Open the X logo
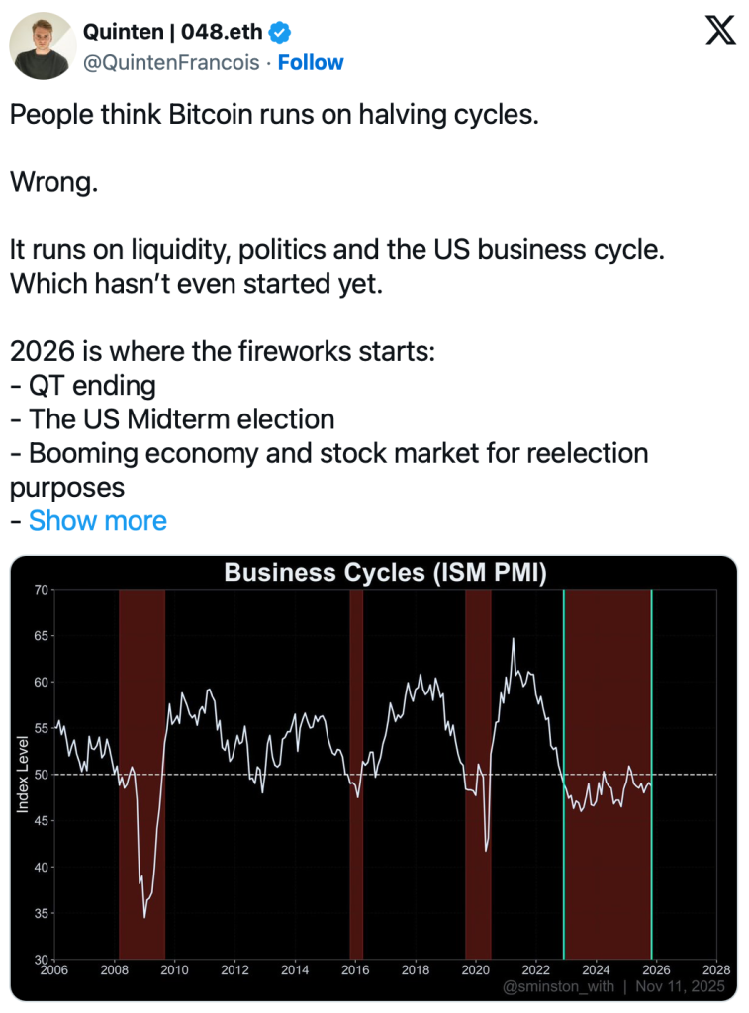This screenshot has width=749, height=1013. tap(720, 33)
